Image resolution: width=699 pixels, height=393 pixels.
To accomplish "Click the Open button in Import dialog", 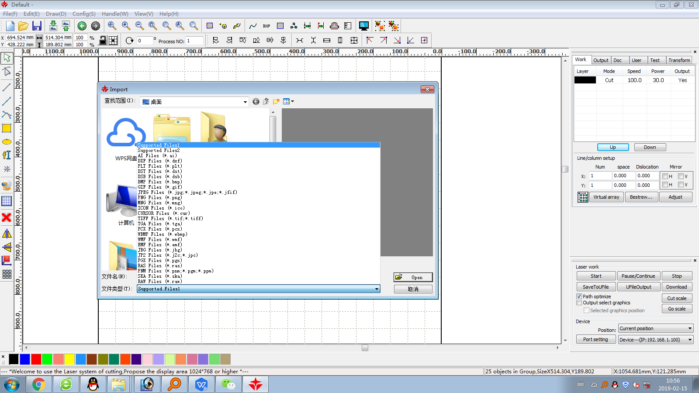I will click(x=413, y=277).
